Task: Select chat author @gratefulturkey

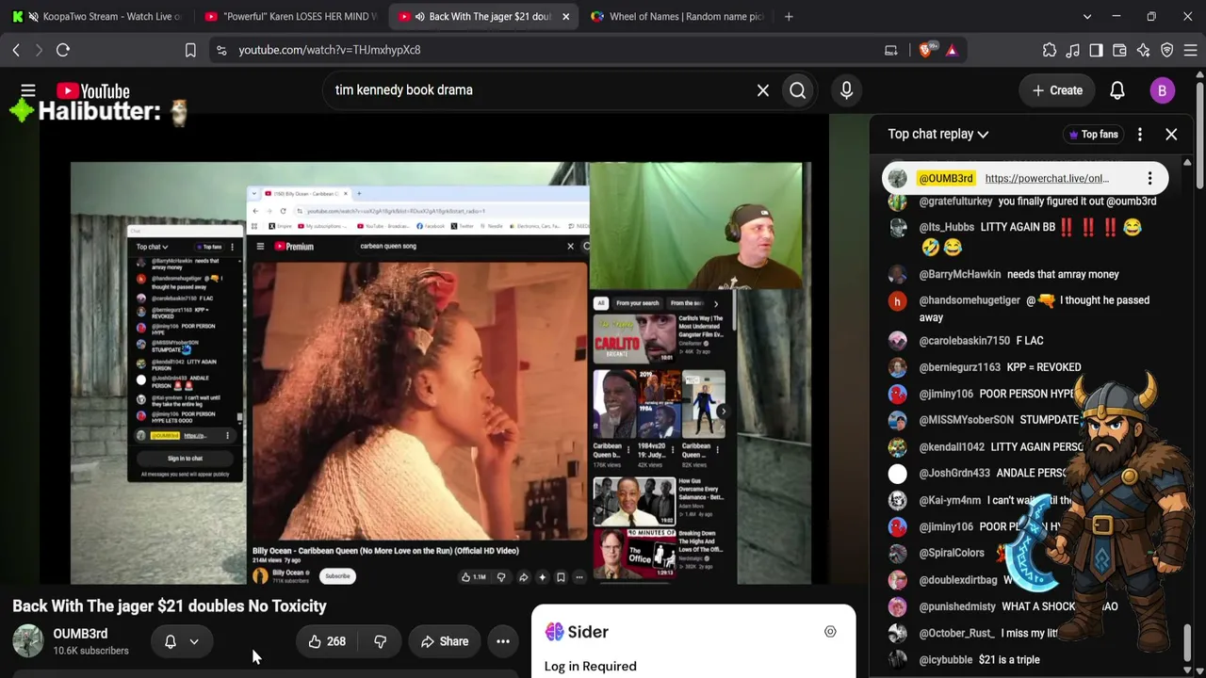Action: [x=955, y=201]
